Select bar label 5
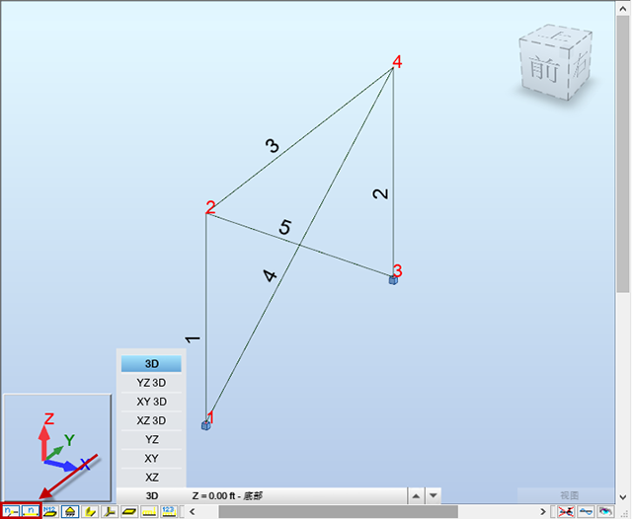The width and height of the screenshot is (632, 519). click(x=285, y=227)
